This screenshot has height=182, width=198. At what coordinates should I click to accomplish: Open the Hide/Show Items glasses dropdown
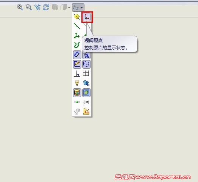78,8
